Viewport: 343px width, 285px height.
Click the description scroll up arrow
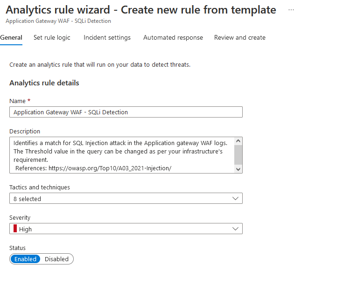(x=238, y=141)
